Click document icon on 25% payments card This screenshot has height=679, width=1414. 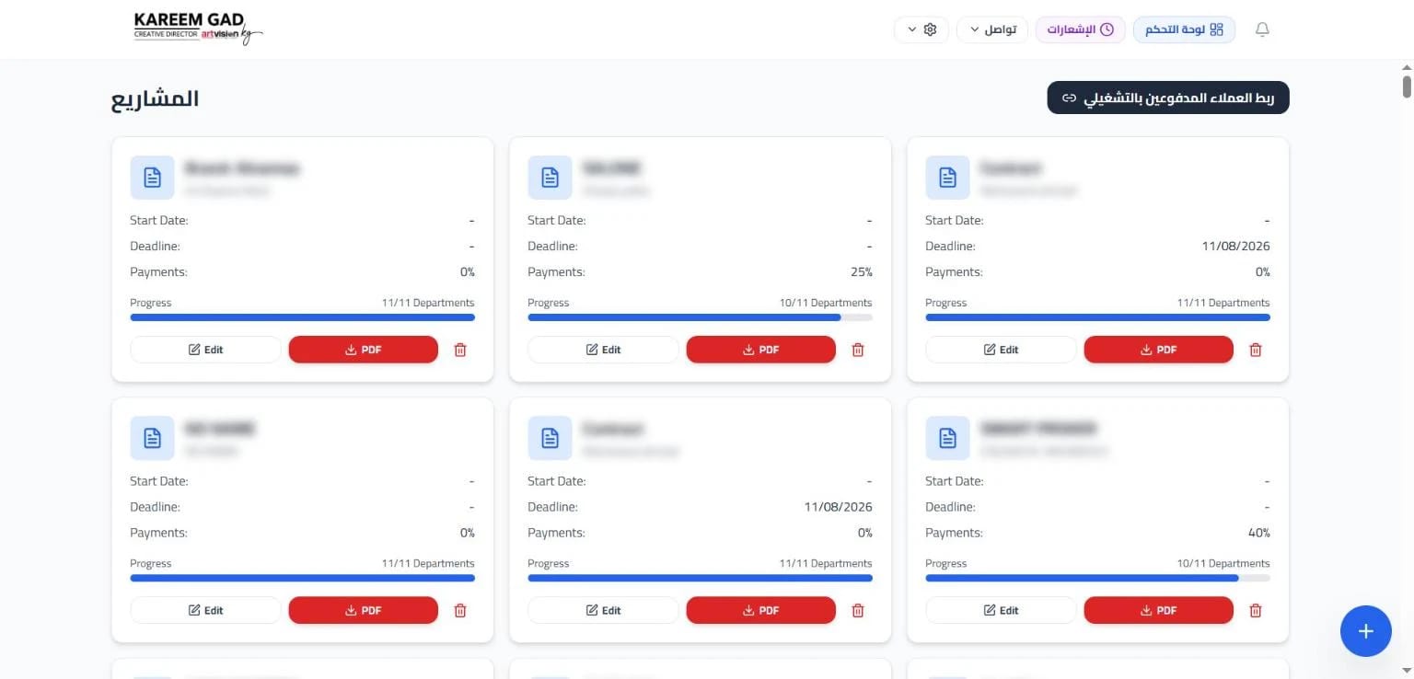point(550,178)
